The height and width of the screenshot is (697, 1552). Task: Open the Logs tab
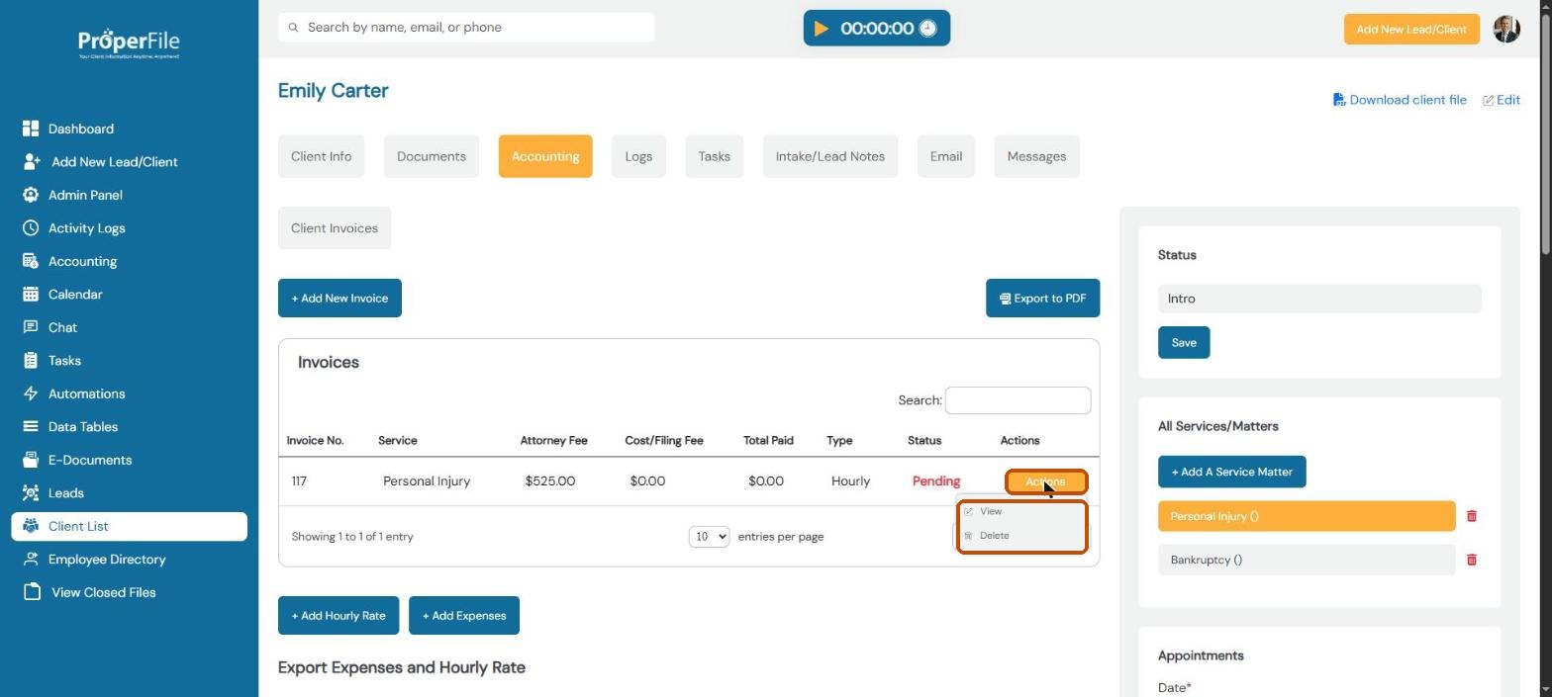pyautogui.click(x=638, y=156)
